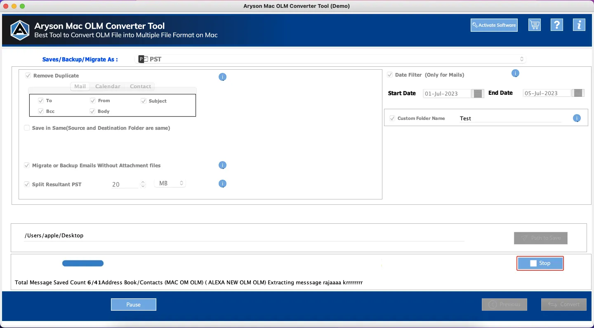Viewport: 594px width, 328px height.
Task: Click the Convert button
Action: pyautogui.click(x=564, y=305)
